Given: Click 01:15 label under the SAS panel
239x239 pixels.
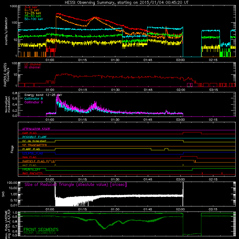Looking at the screenshot, I should 82,209.
